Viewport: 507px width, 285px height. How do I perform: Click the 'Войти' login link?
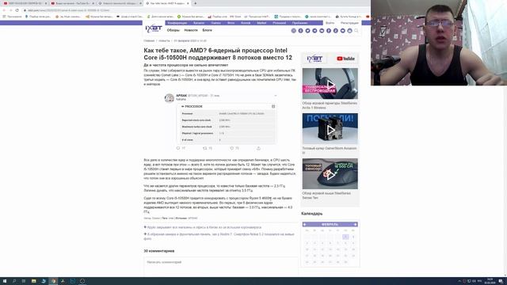coord(330,23)
